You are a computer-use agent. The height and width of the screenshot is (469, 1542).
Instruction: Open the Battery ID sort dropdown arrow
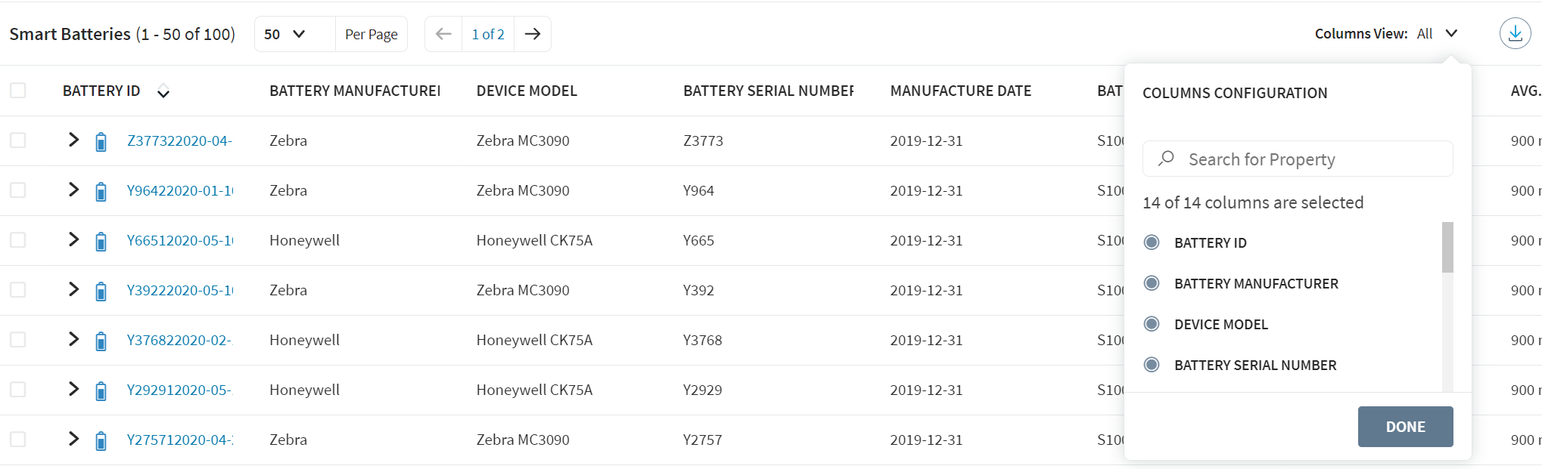click(163, 91)
